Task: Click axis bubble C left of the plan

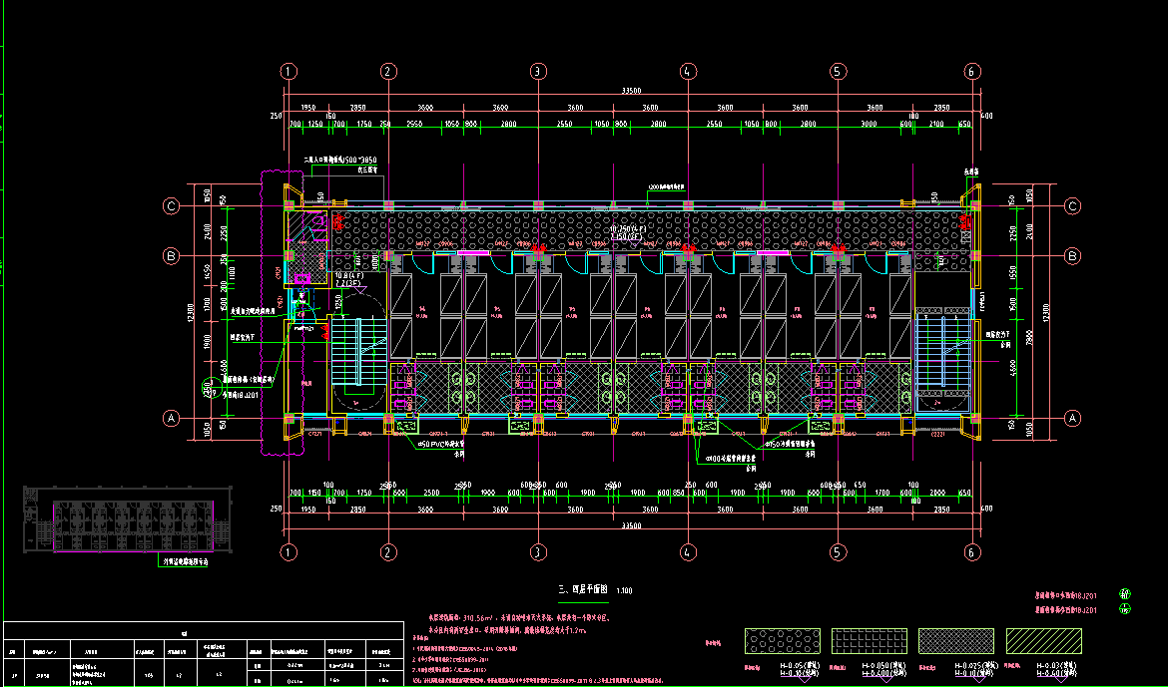Action: click(x=172, y=206)
